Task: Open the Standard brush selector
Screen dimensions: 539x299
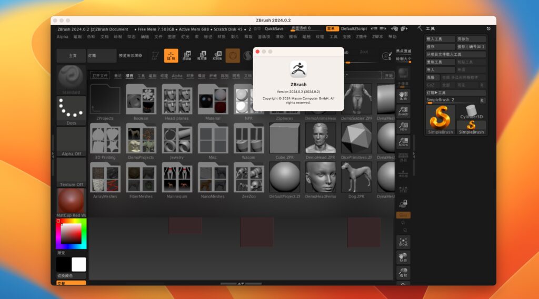Action: pos(71,80)
